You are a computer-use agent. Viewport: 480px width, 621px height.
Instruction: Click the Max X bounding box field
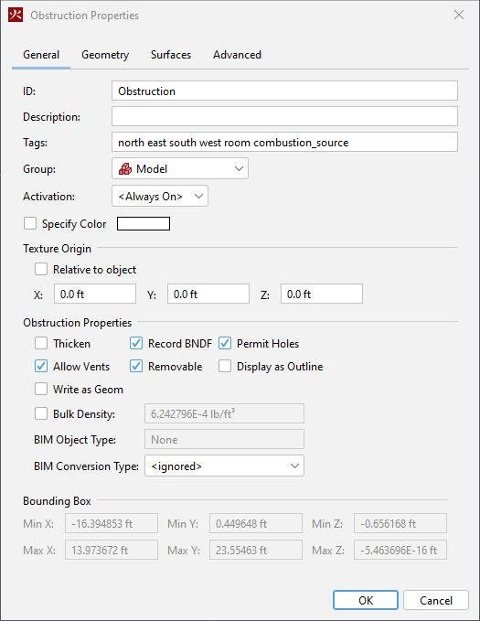[x=112, y=550]
